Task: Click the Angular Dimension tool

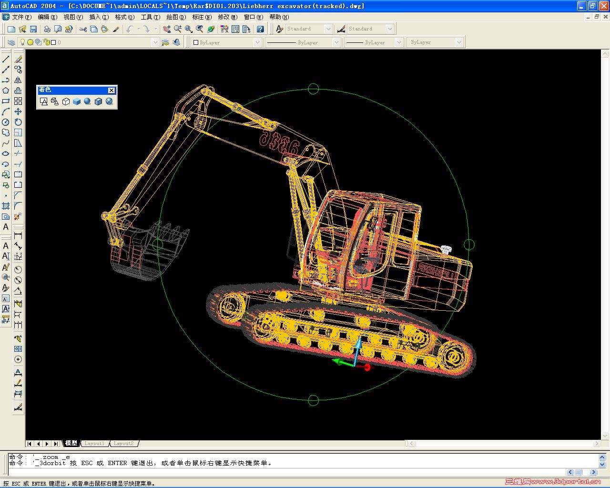Action: tap(18, 290)
